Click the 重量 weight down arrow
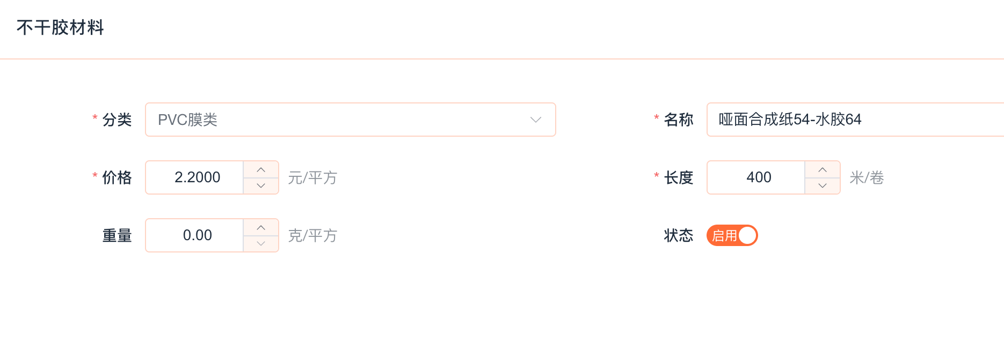Screen dimensions: 1004x342 (261, 243)
